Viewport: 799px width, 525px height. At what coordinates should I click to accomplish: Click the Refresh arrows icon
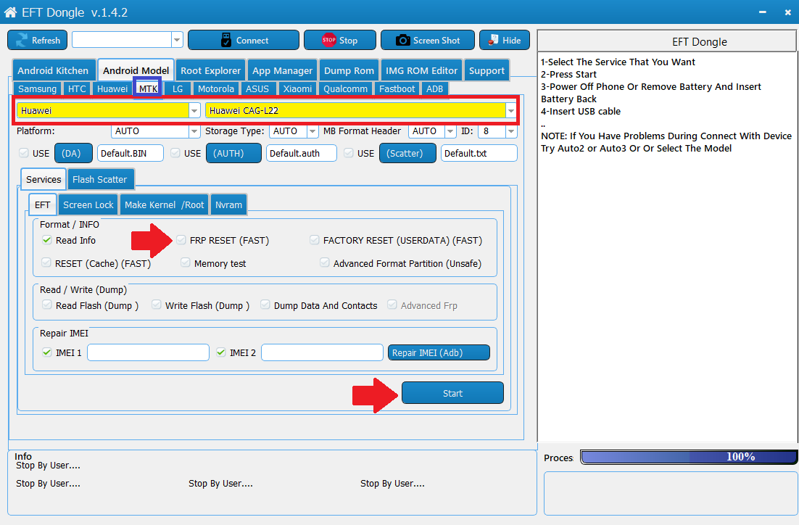point(22,41)
